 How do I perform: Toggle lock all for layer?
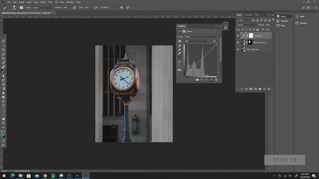257,30
